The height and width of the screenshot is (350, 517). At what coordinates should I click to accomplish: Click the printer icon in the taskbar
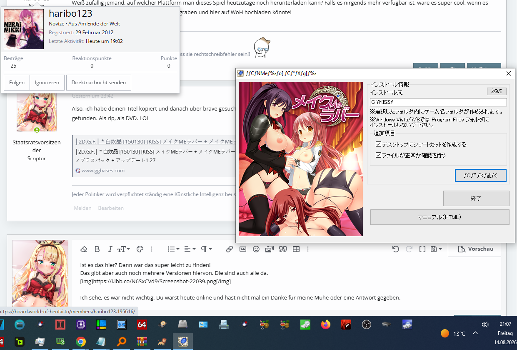click(224, 324)
